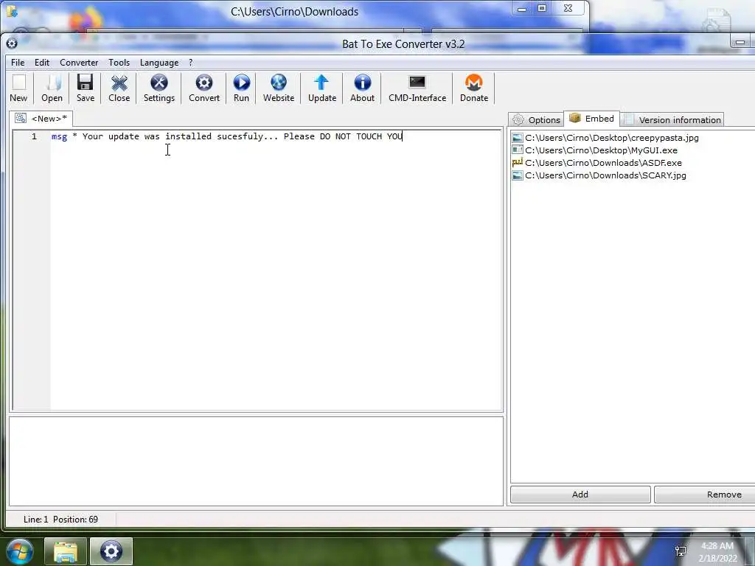Click line number 1 in the gutter

point(34,136)
